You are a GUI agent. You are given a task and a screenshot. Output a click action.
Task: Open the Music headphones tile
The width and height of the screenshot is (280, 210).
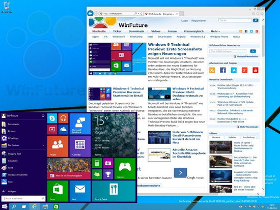tap(63, 118)
